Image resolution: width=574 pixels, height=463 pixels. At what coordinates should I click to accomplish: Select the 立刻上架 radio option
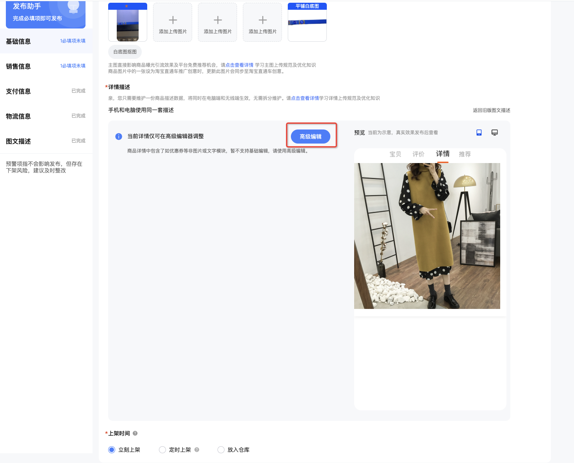[112, 450]
